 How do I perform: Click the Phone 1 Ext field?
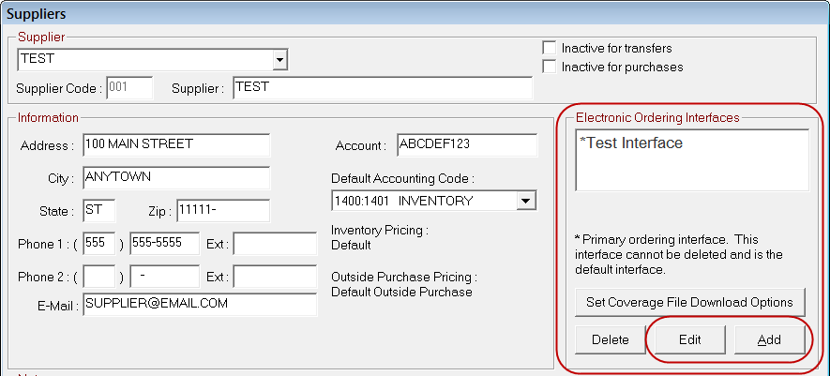(x=274, y=244)
